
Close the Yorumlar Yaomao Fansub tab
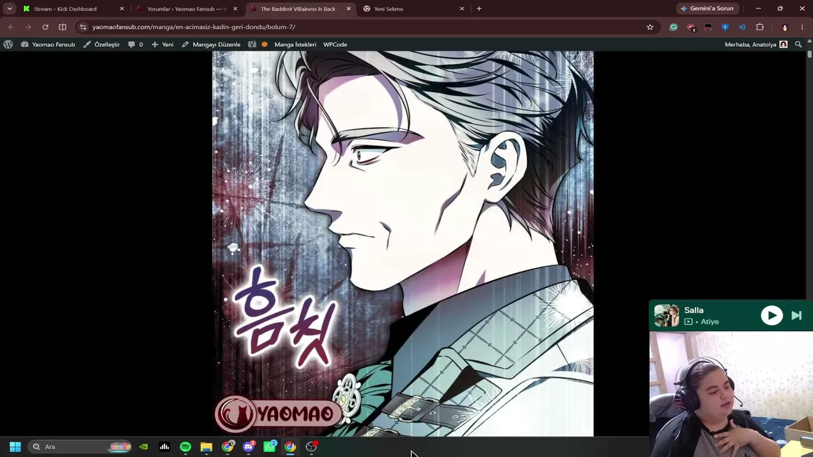[x=235, y=9]
